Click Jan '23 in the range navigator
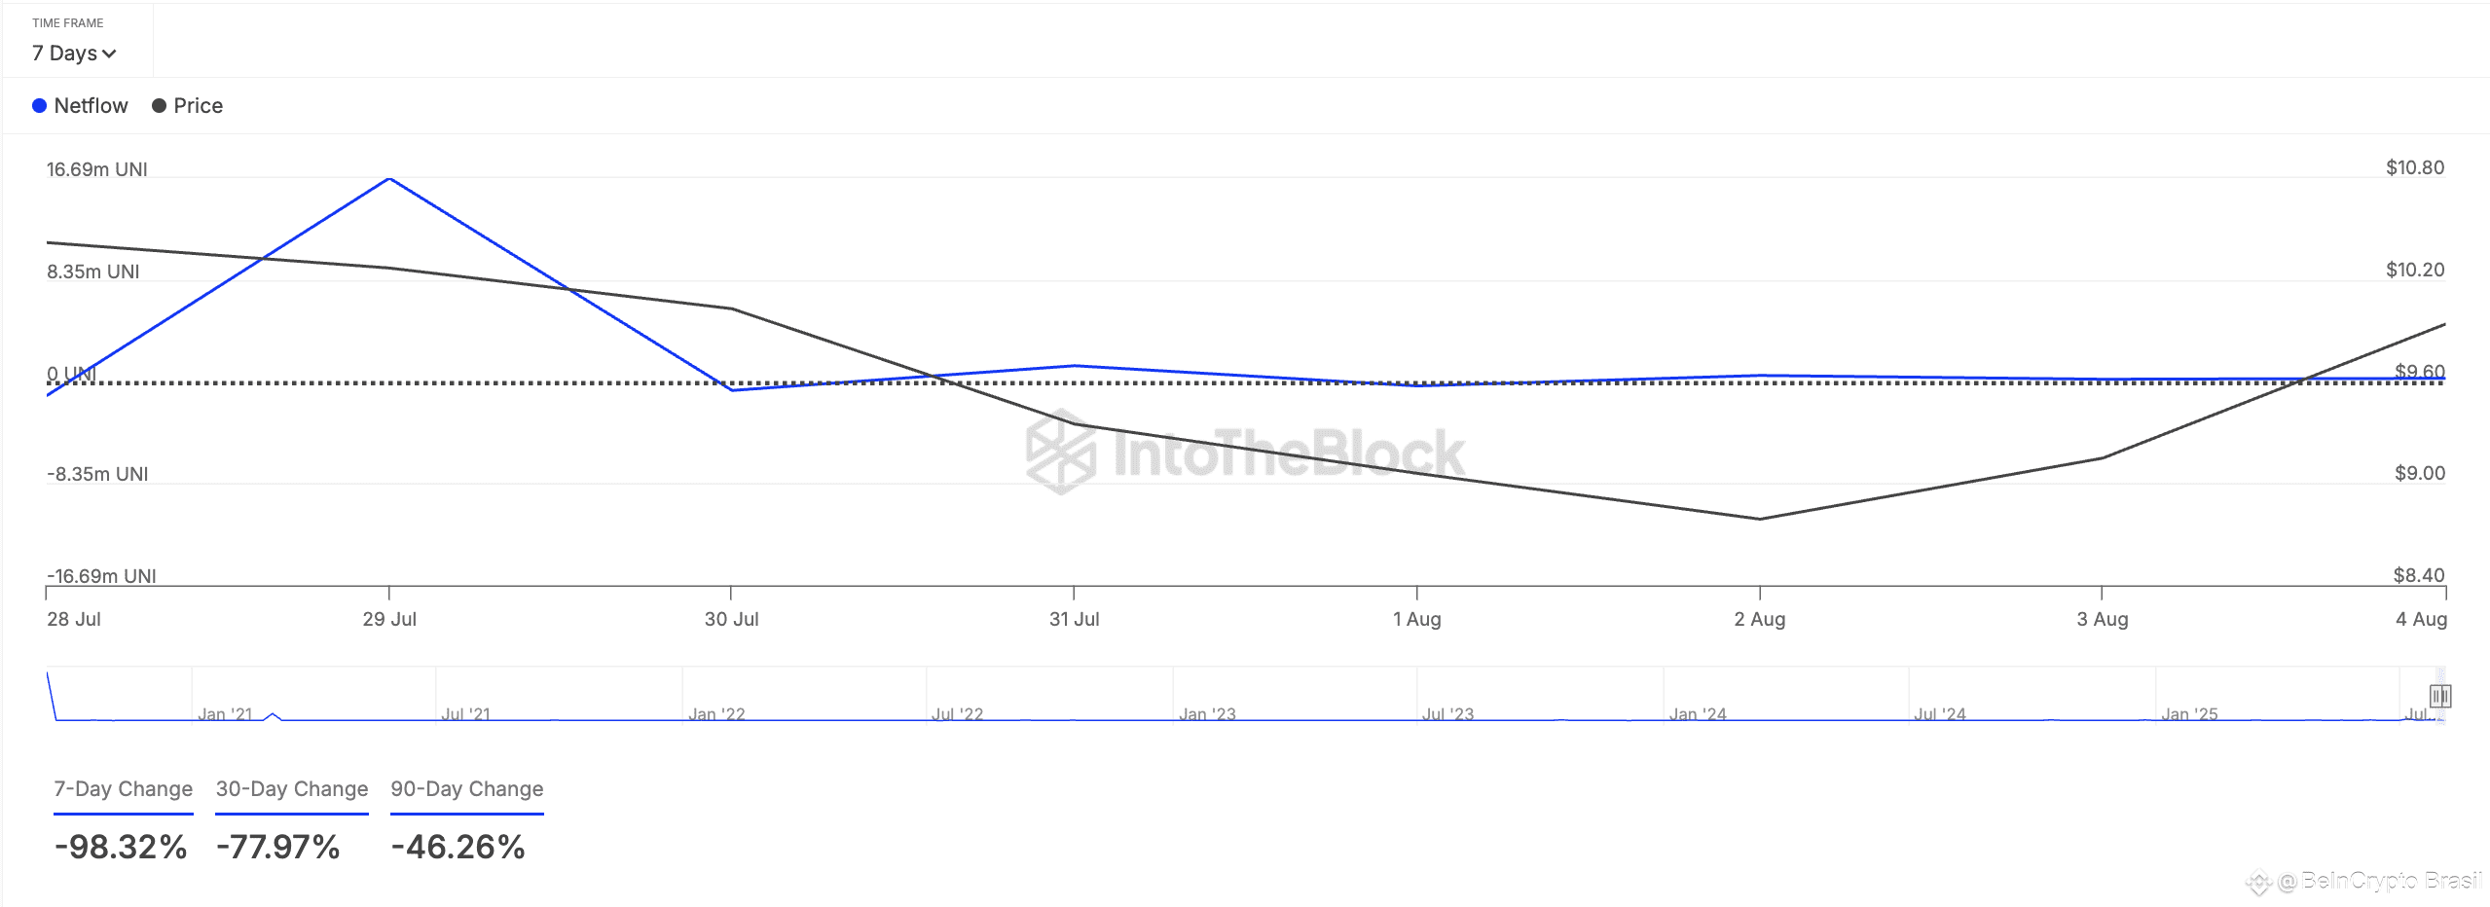Image resolution: width=2490 pixels, height=907 pixels. (1207, 714)
